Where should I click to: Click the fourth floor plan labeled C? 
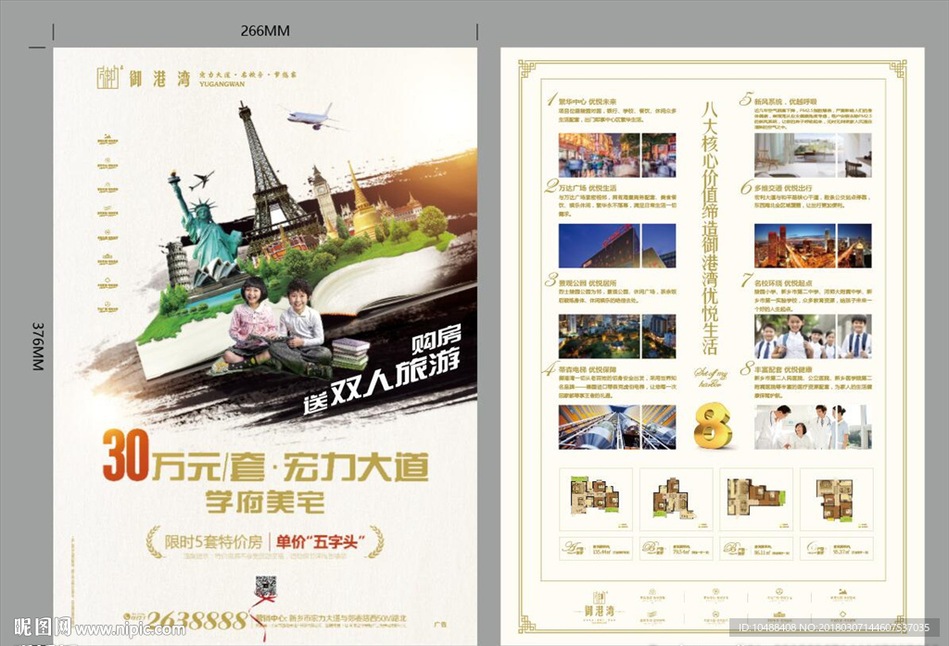tap(837, 499)
